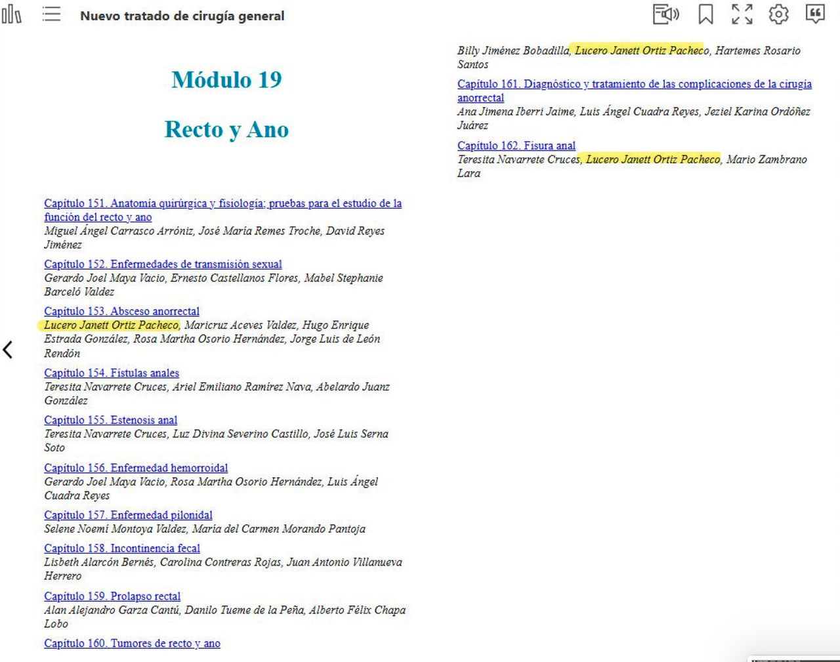Go to Capítulo 154 Fístulas anales
Viewport: 840px width, 662px height.
112,373
